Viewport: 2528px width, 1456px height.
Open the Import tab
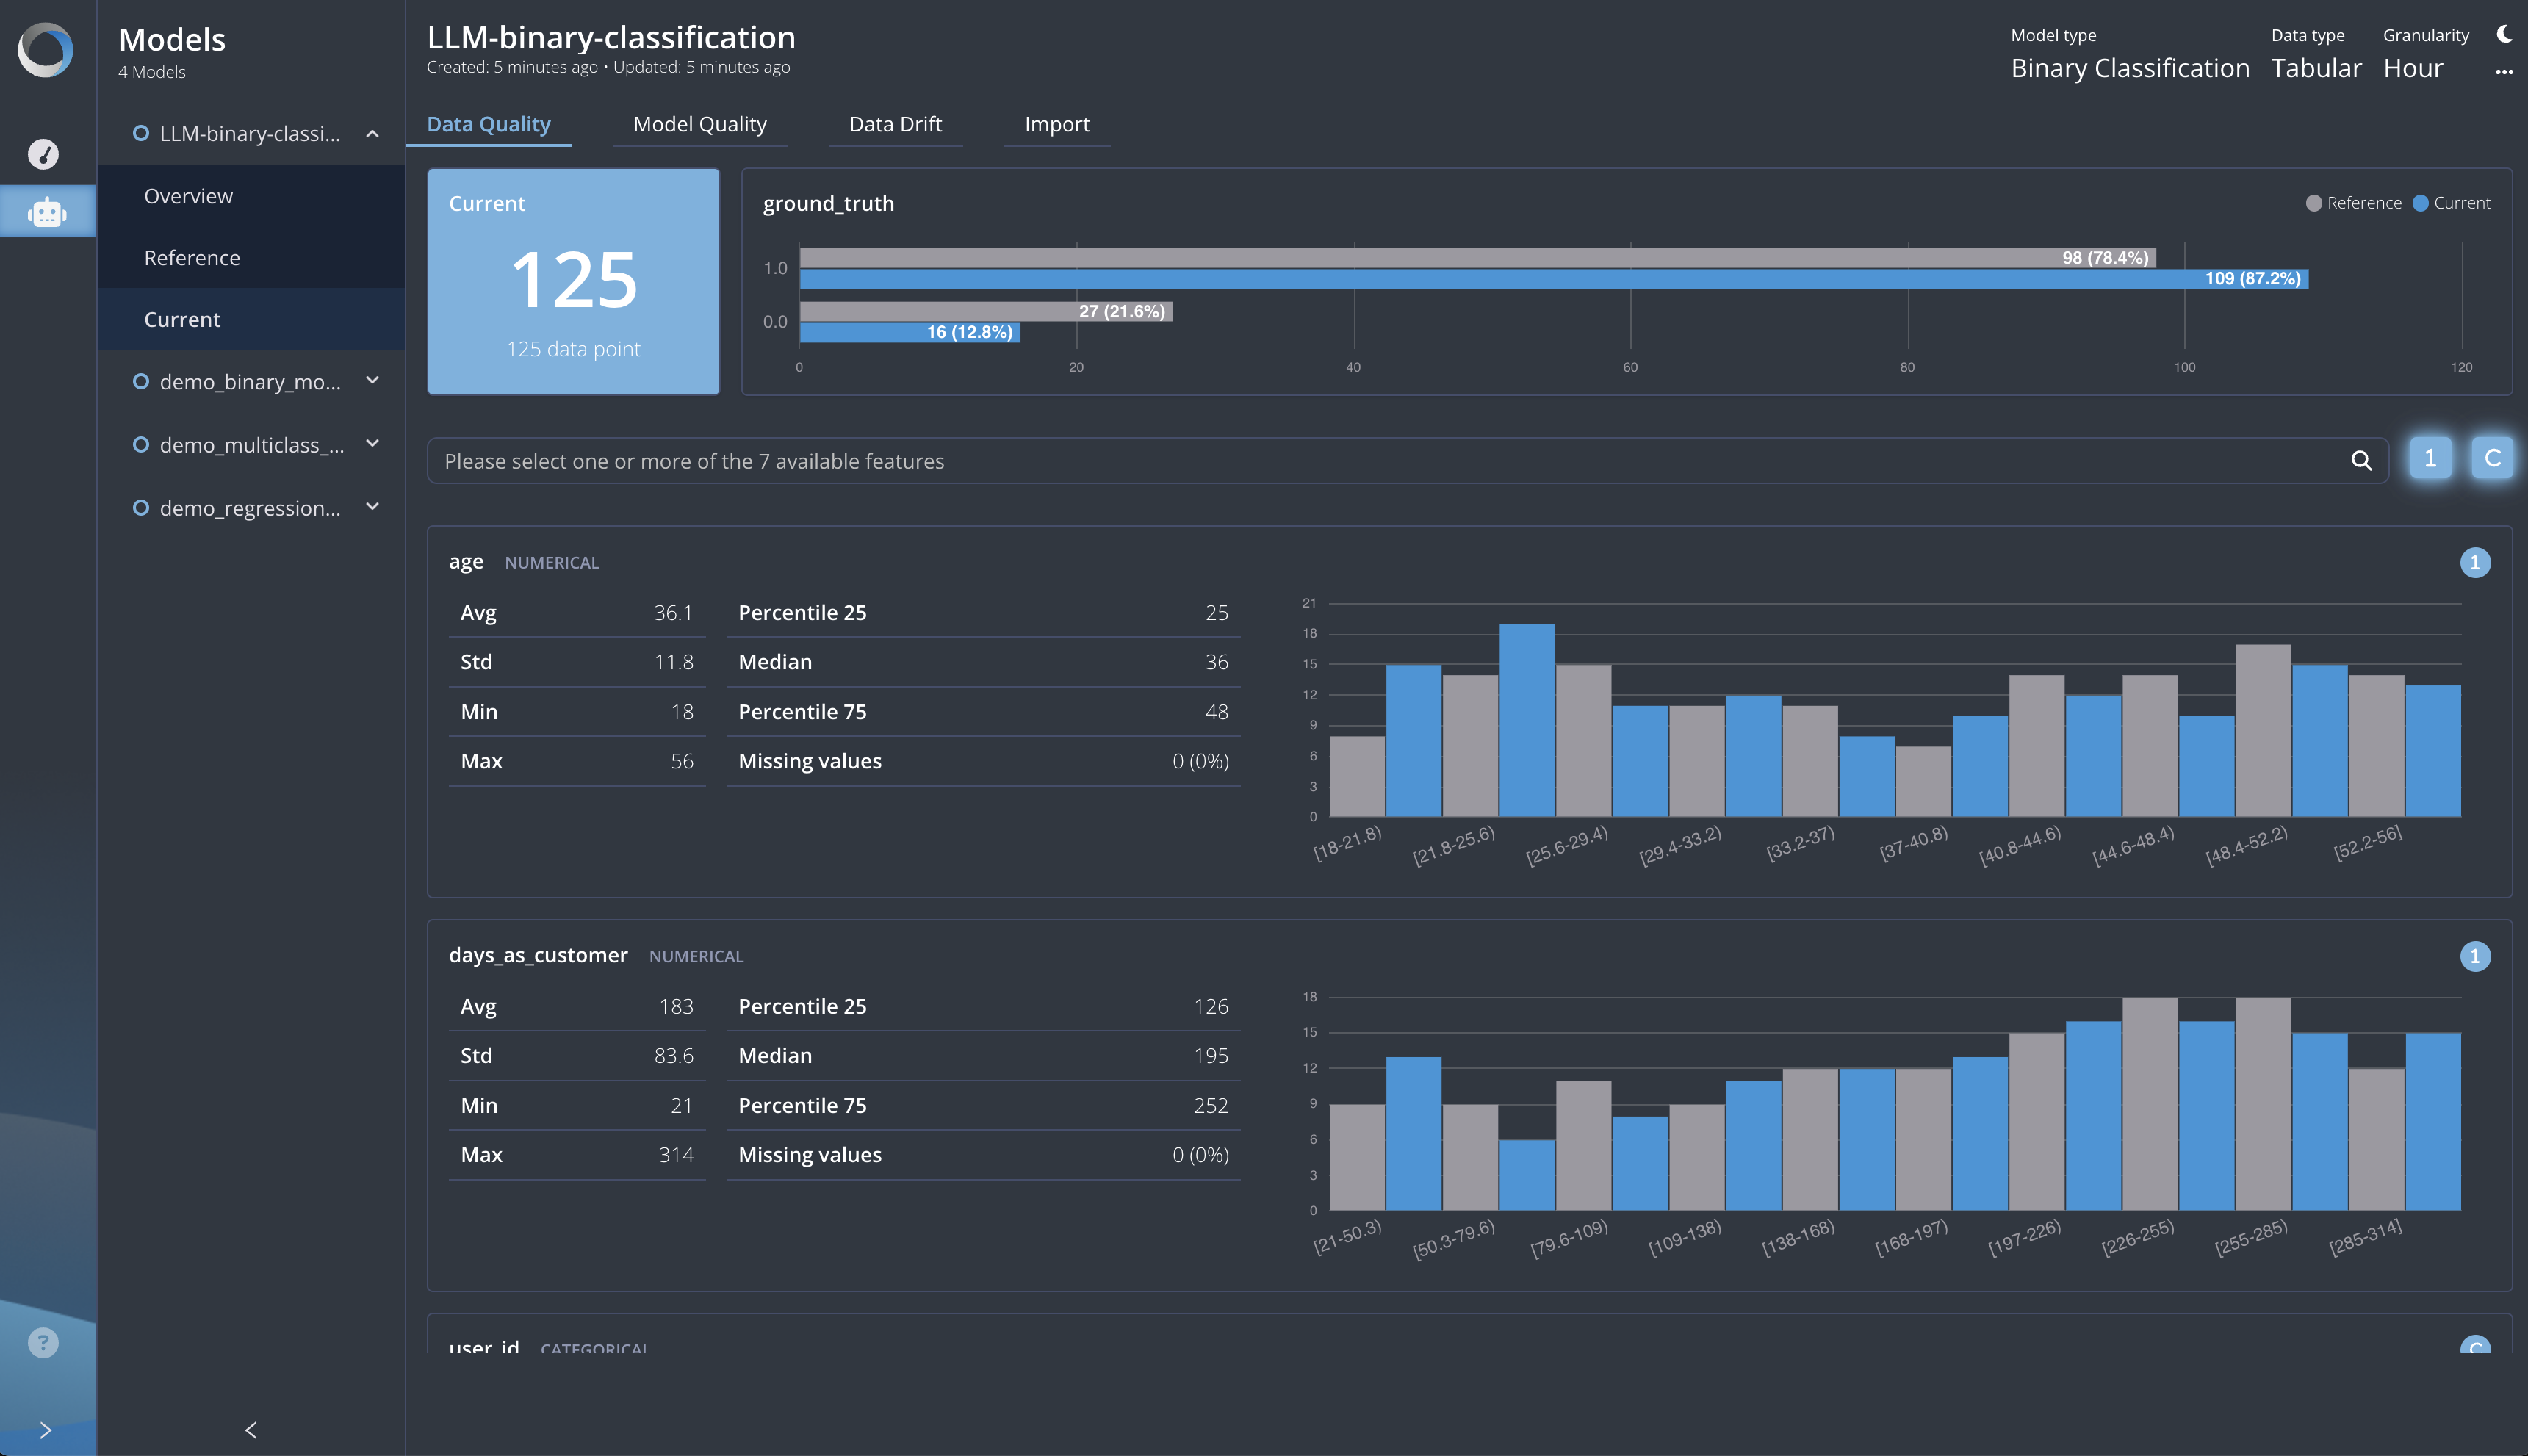[x=1057, y=124]
